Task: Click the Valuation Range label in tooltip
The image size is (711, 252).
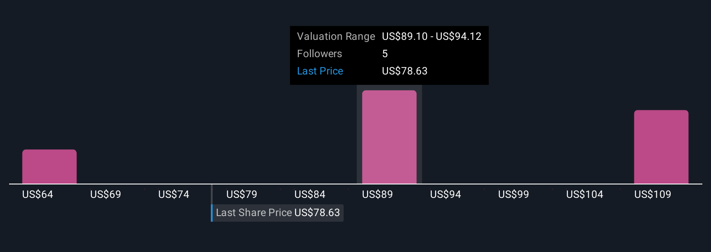Action: tap(336, 36)
